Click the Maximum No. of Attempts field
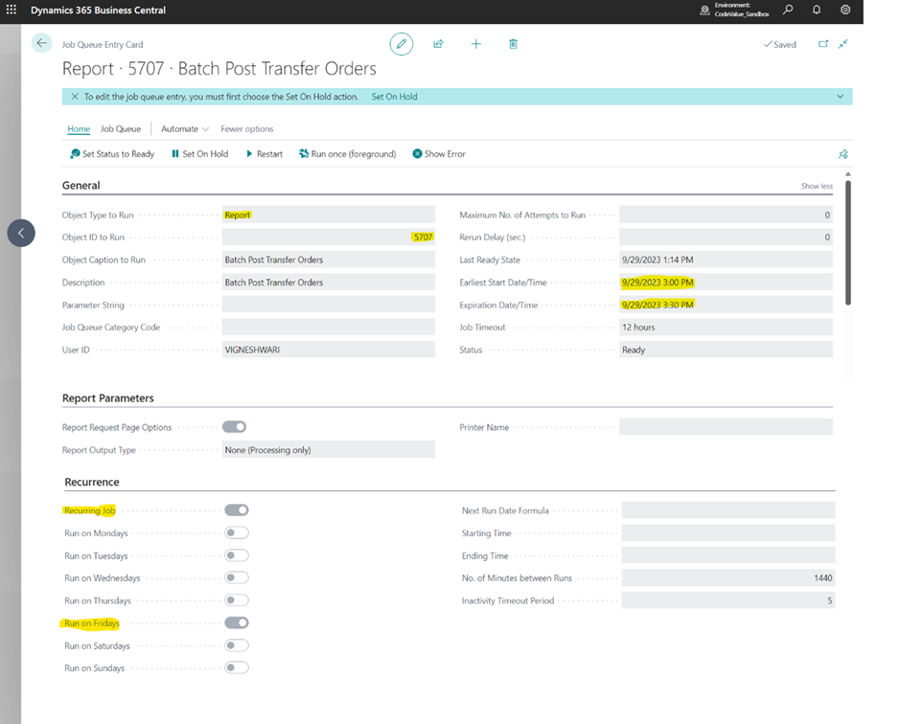The height and width of the screenshot is (724, 900). tap(726, 215)
